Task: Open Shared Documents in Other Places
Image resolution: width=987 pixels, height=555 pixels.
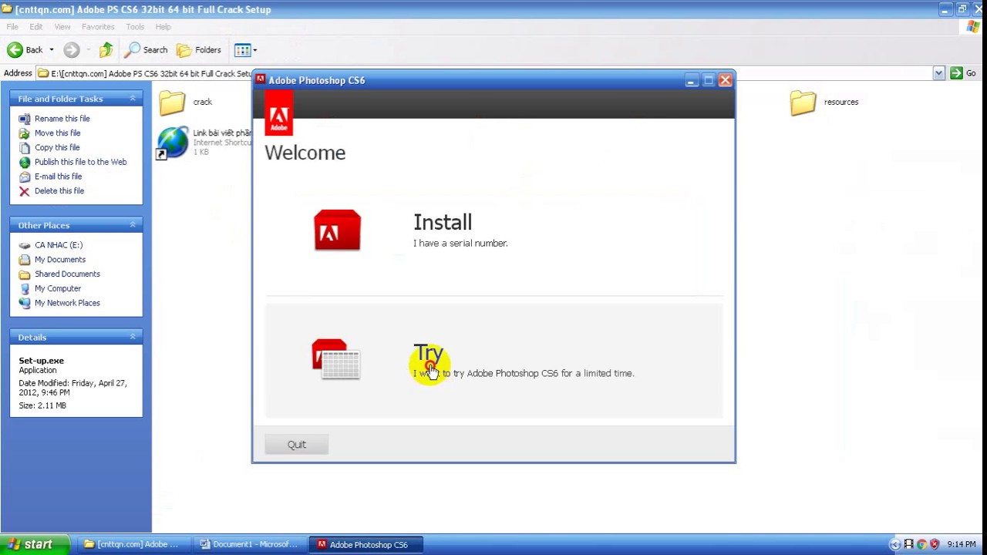Action: coord(67,274)
